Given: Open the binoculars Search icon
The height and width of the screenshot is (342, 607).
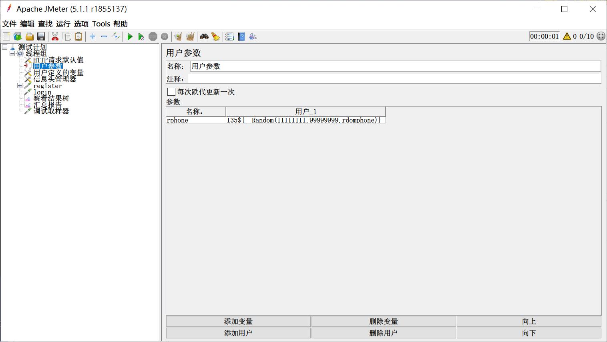Looking at the screenshot, I should (204, 37).
